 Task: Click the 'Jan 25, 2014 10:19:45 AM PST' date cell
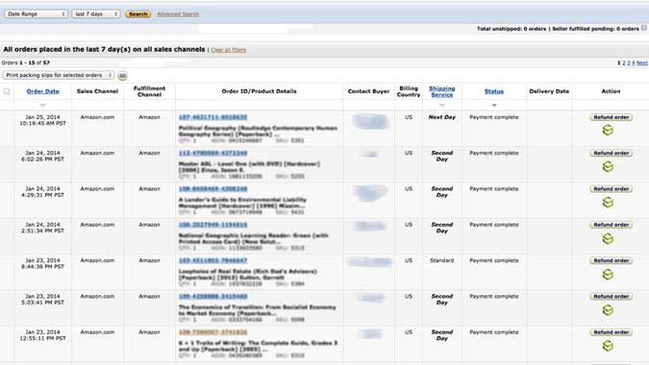pyautogui.click(x=42, y=120)
